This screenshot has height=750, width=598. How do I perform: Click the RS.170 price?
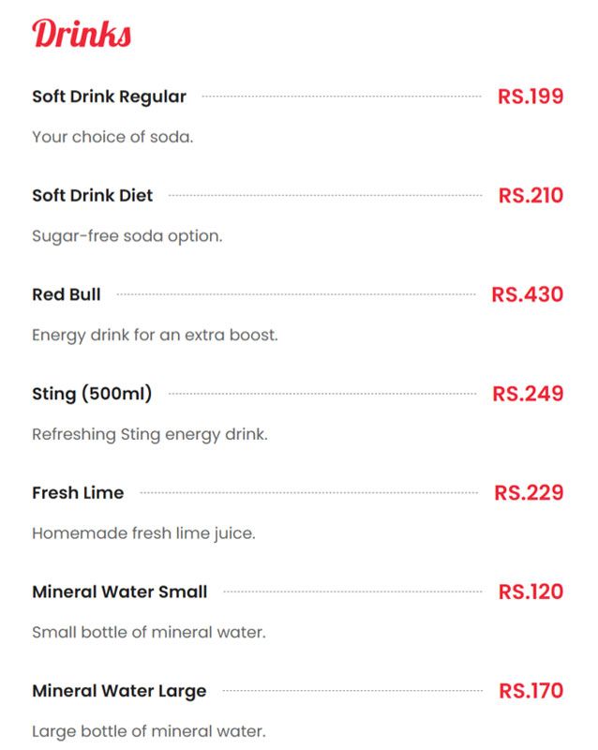(531, 691)
